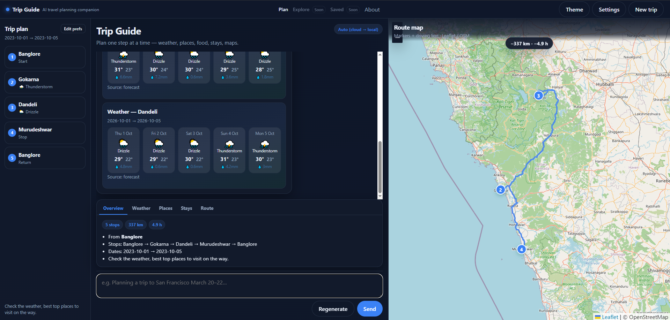Click Mon 5 Oct thunderstorm icon in Dandeli weather
The height and width of the screenshot is (320, 670).
pyautogui.click(x=265, y=143)
